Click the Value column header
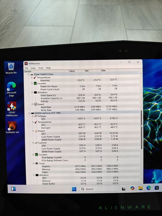This screenshot has width=162, height=216. pyautogui.click(x=77, y=71)
